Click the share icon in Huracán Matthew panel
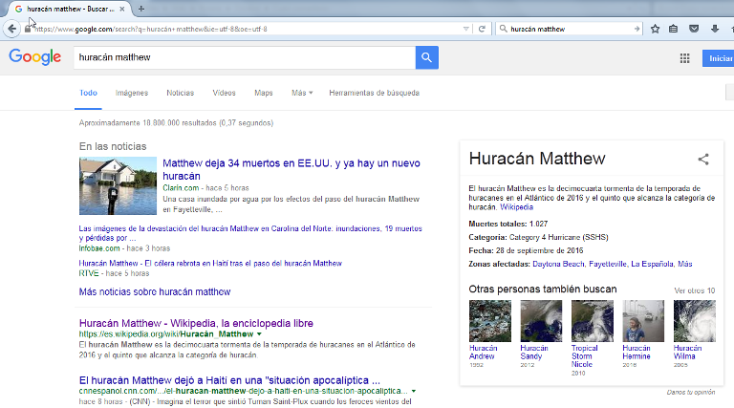This screenshot has height=408, width=734. [703, 159]
